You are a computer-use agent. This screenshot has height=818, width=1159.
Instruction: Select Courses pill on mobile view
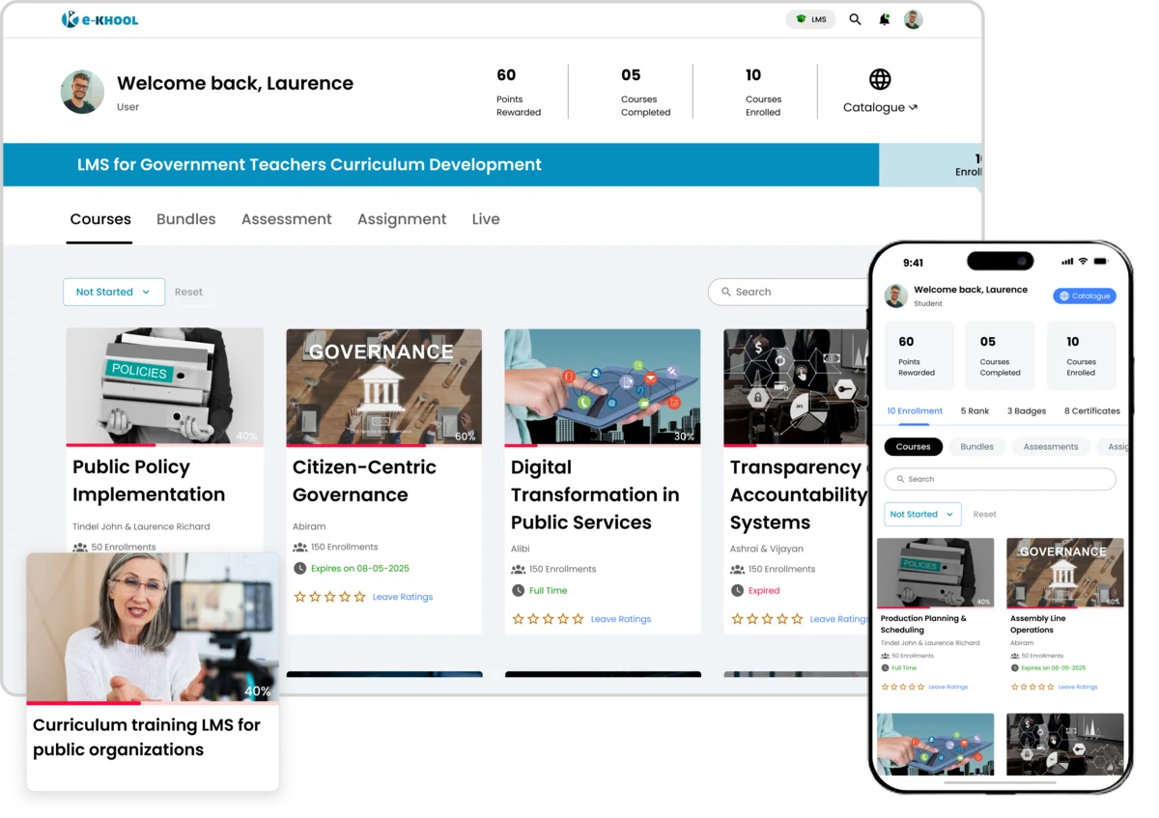(x=913, y=447)
